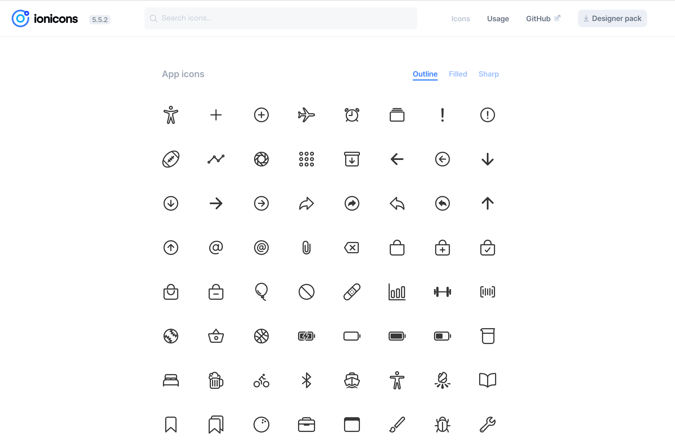Click the barcode scanner icon

click(487, 292)
